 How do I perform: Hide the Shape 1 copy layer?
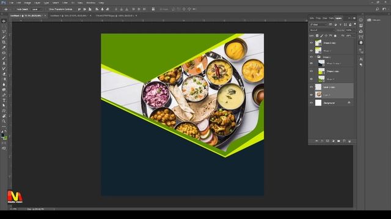click(x=311, y=71)
